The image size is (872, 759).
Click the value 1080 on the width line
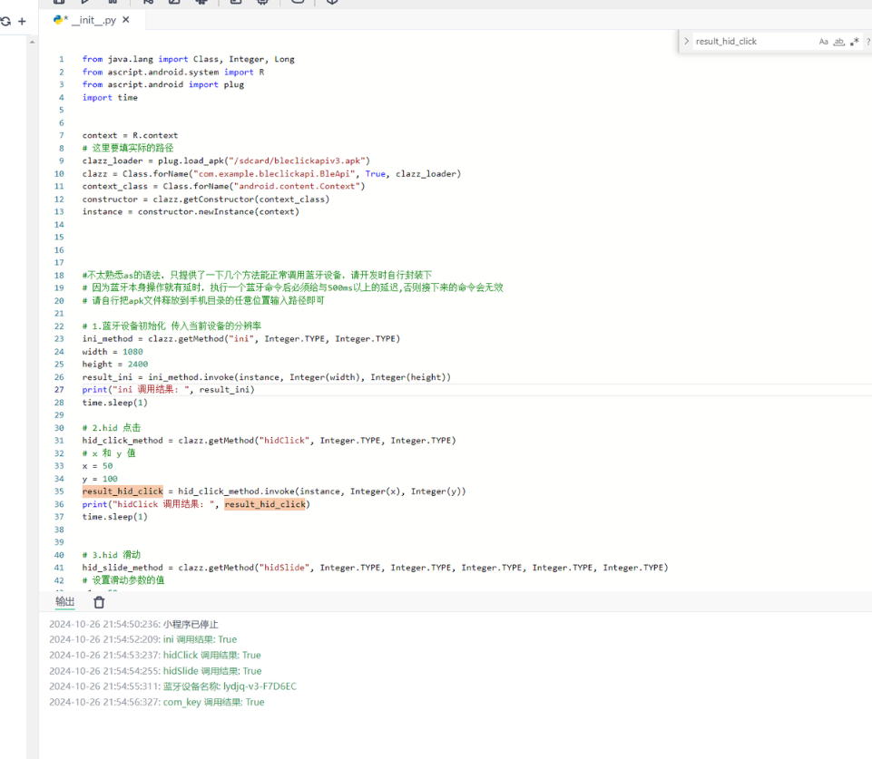132,352
